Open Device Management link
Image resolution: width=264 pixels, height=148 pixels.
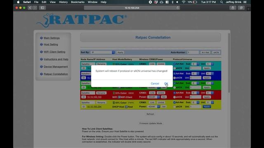[56, 67]
